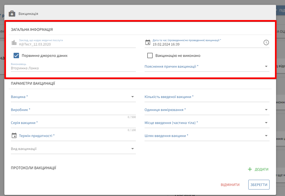The width and height of the screenshot is (285, 196).
Task: Expand Одиниця вимірювання dropdown
Action: [x=266, y=110]
